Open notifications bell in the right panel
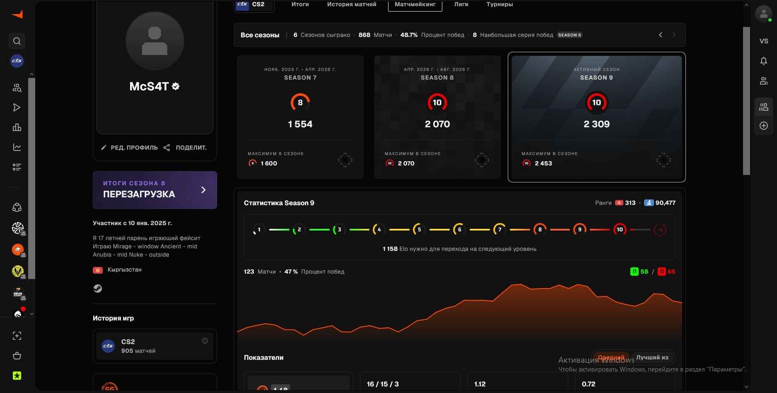This screenshot has height=393, width=777. 764,61
